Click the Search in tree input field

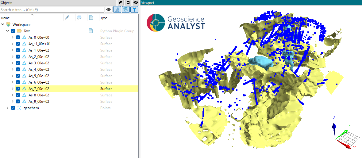52,10
